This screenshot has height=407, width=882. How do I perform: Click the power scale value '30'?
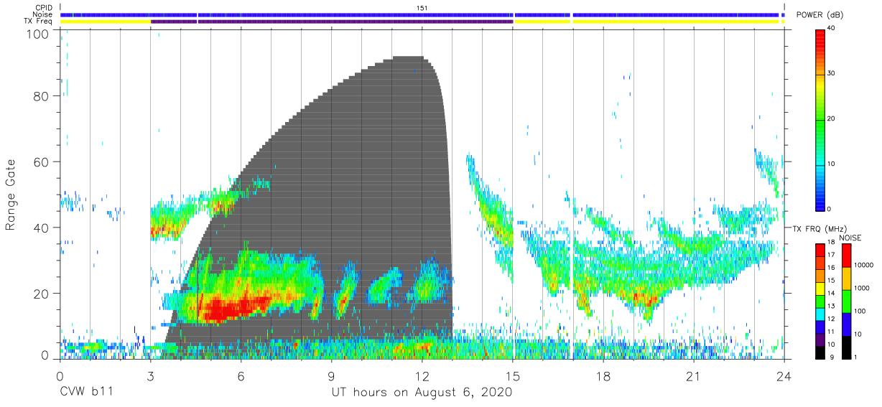tap(831, 74)
